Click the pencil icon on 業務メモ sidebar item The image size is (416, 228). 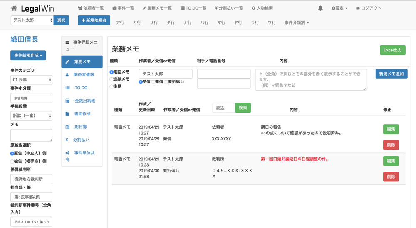pyautogui.click(x=67, y=62)
